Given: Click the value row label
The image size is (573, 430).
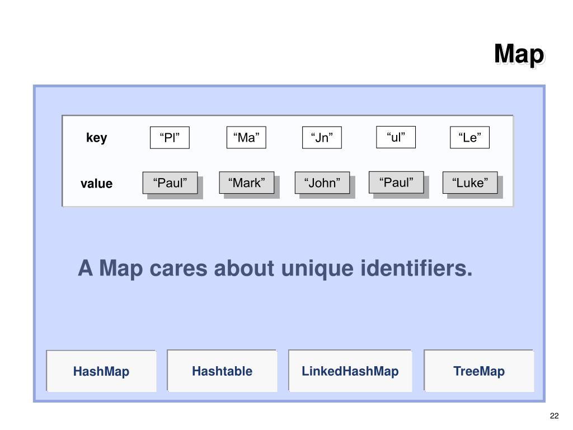Looking at the screenshot, I should pos(96,183).
